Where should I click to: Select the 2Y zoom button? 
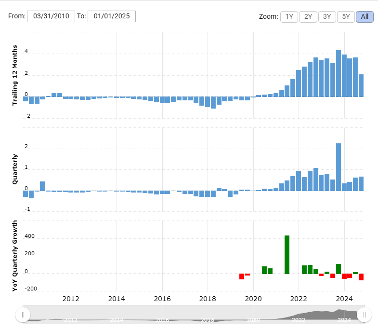(x=308, y=17)
